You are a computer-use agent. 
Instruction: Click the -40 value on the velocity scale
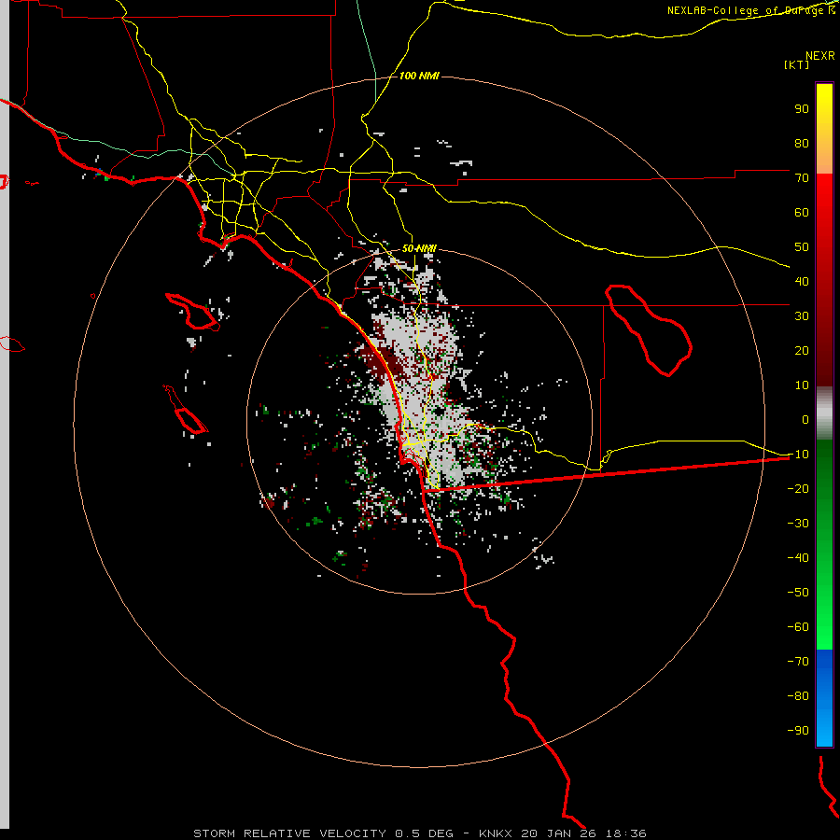tap(798, 558)
